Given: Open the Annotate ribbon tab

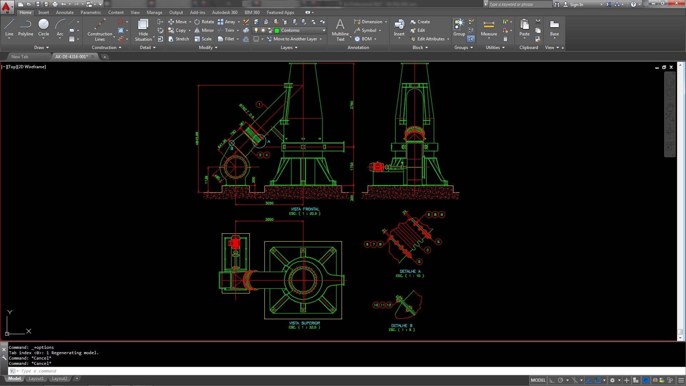Looking at the screenshot, I should [65, 13].
